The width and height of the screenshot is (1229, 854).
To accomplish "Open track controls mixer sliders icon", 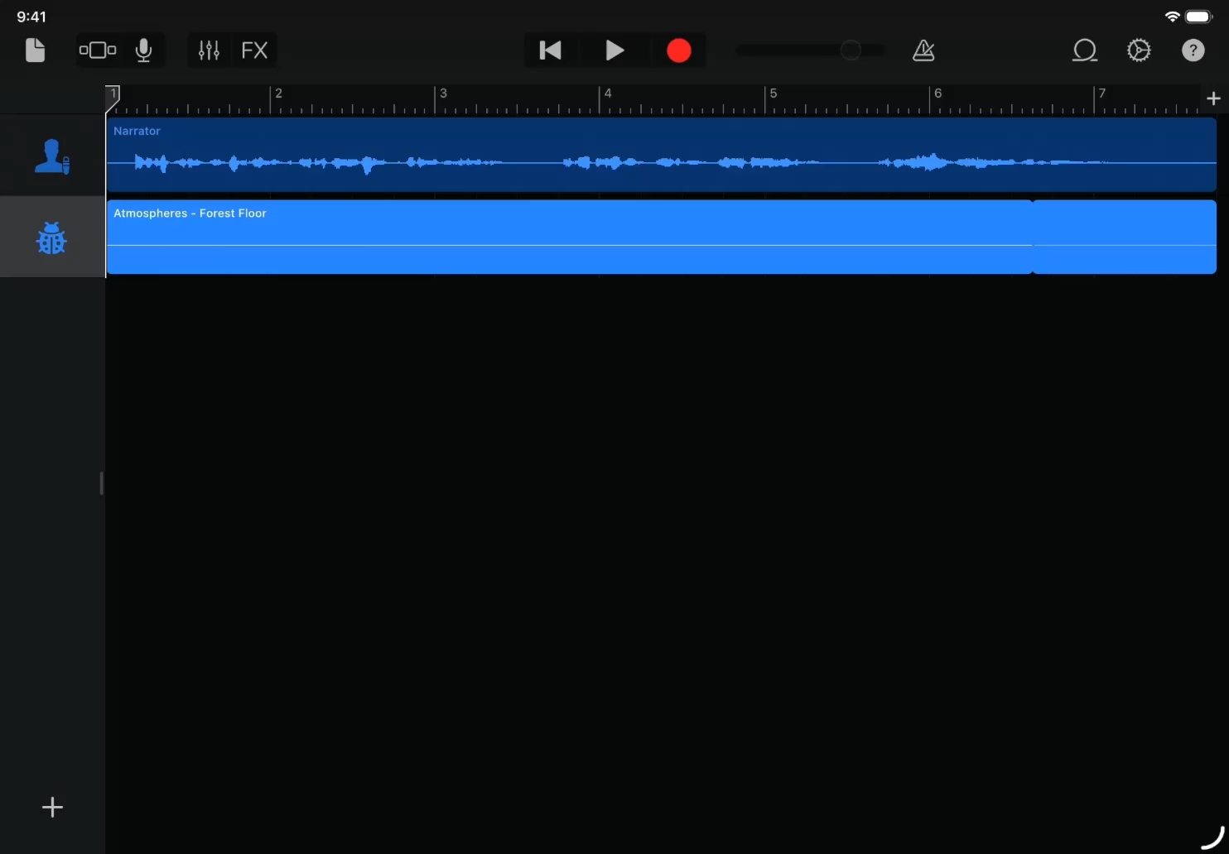I will [209, 50].
